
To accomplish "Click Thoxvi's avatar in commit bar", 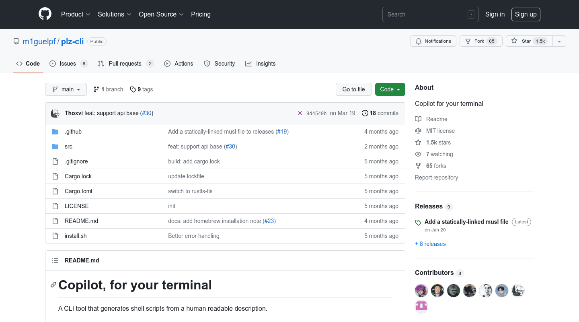I will [x=55, y=113].
